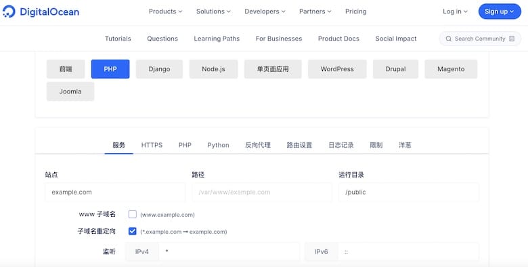The image size is (528, 267).
Task: Select the 单页面应用 preset
Action: 273,69
